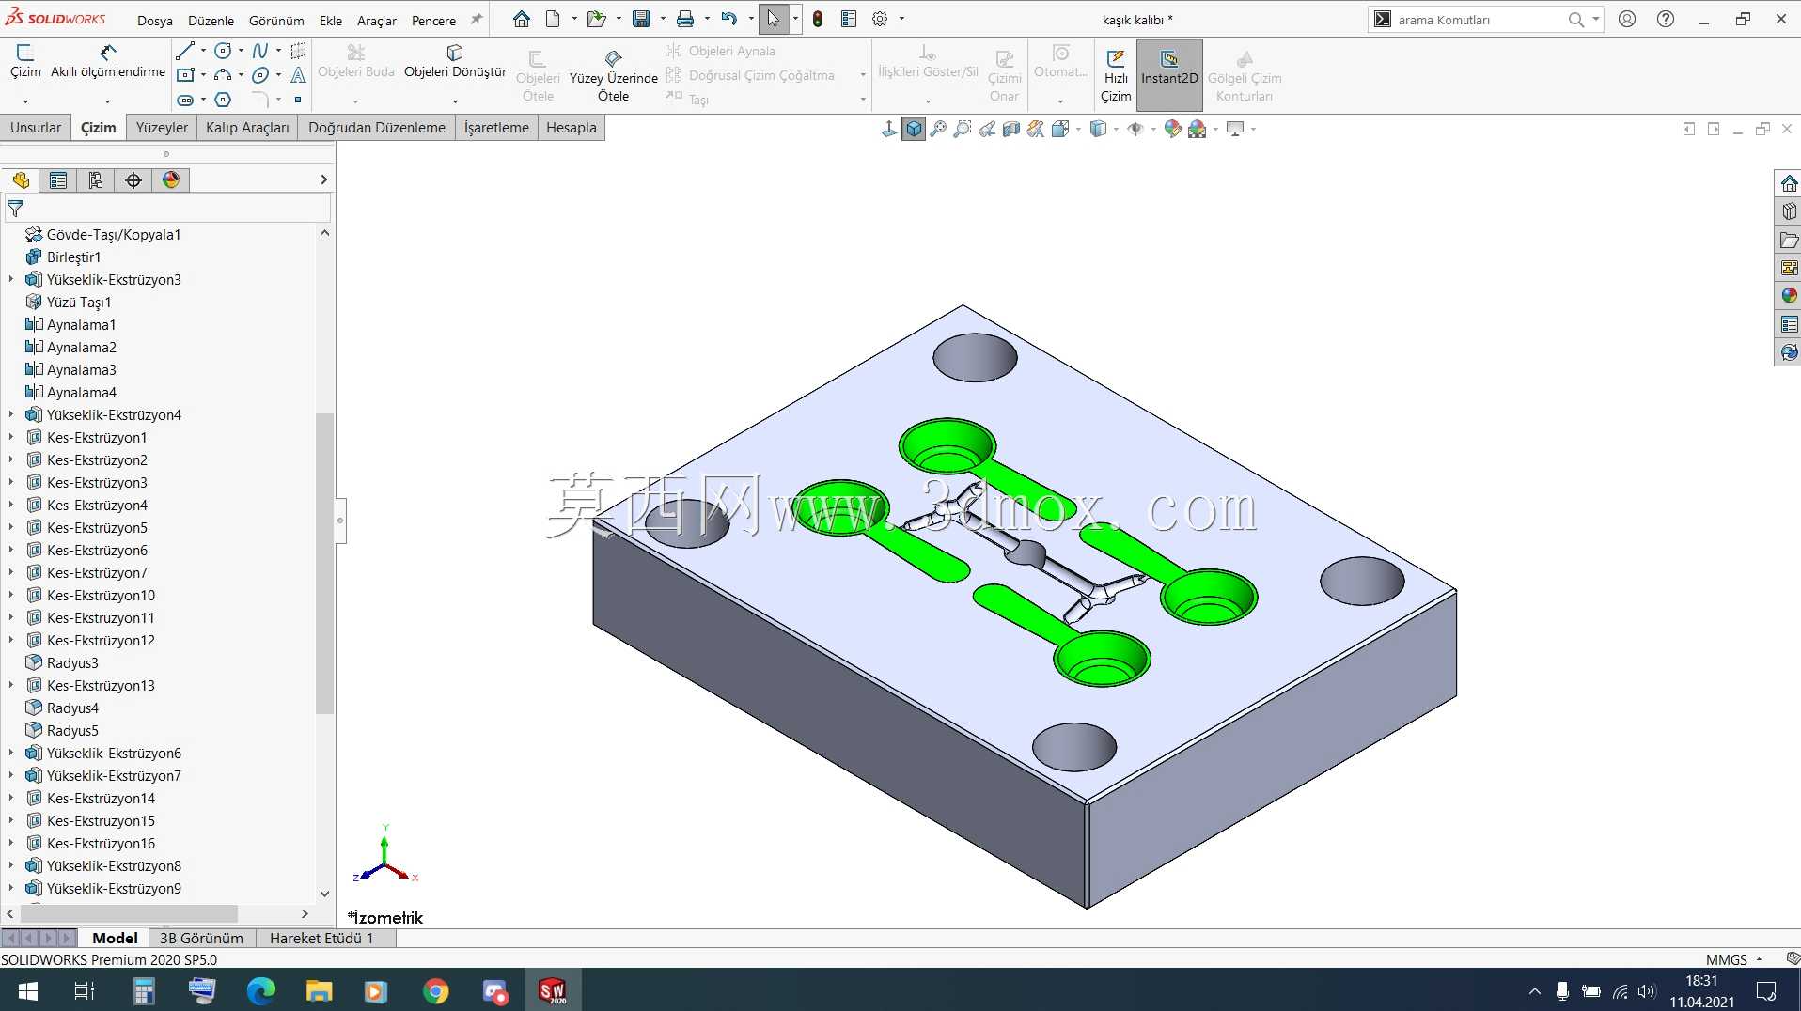The image size is (1801, 1011).
Task: Open SolidWorks Resources home pane icon
Action: 1789,183
